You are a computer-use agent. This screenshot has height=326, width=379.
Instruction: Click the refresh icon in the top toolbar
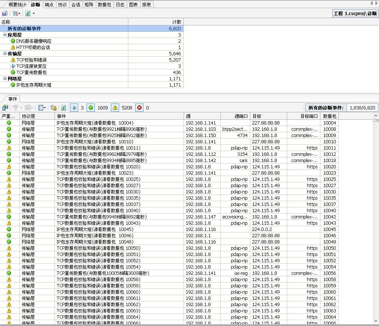click(28, 13)
